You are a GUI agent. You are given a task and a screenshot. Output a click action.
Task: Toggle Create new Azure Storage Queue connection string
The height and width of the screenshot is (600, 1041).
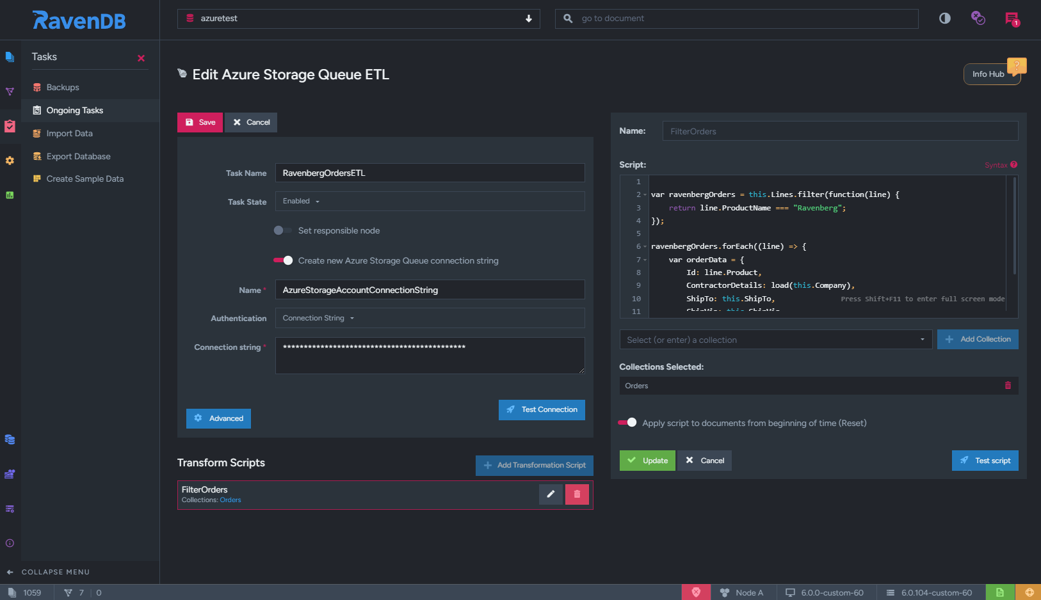click(283, 260)
